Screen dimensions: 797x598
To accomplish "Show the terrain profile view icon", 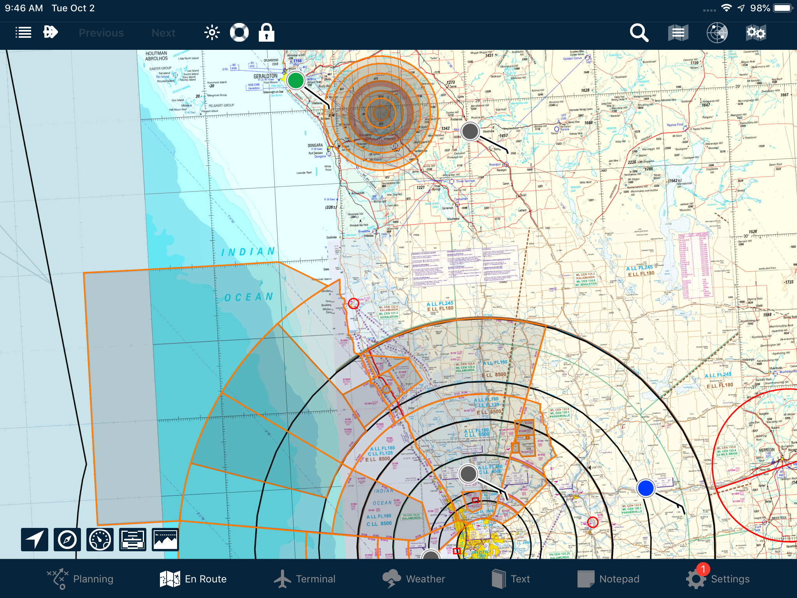I will coord(165,540).
